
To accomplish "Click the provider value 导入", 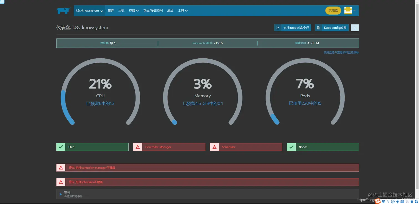I will [x=113, y=43].
